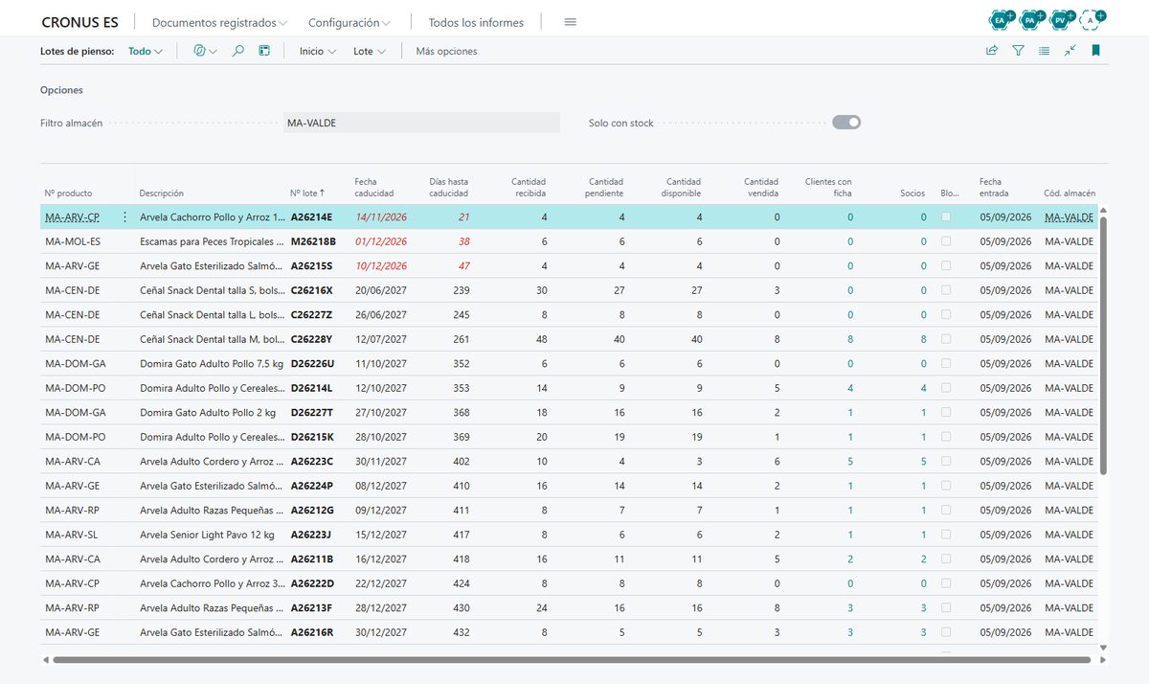The width and height of the screenshot is (1149, 684).
Task: Open the list view options icon
Action: [x=1044, y=51]
